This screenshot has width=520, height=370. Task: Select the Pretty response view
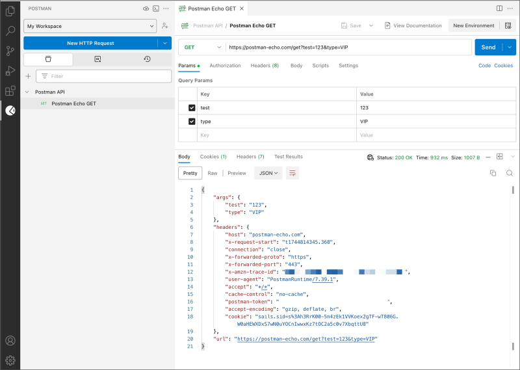click(x=190, y=173)
